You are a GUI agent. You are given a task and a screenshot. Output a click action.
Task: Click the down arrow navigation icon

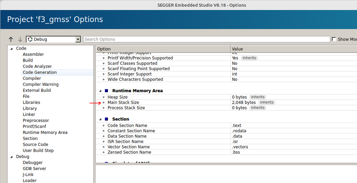pyautogui.click(x=20, y=40)
